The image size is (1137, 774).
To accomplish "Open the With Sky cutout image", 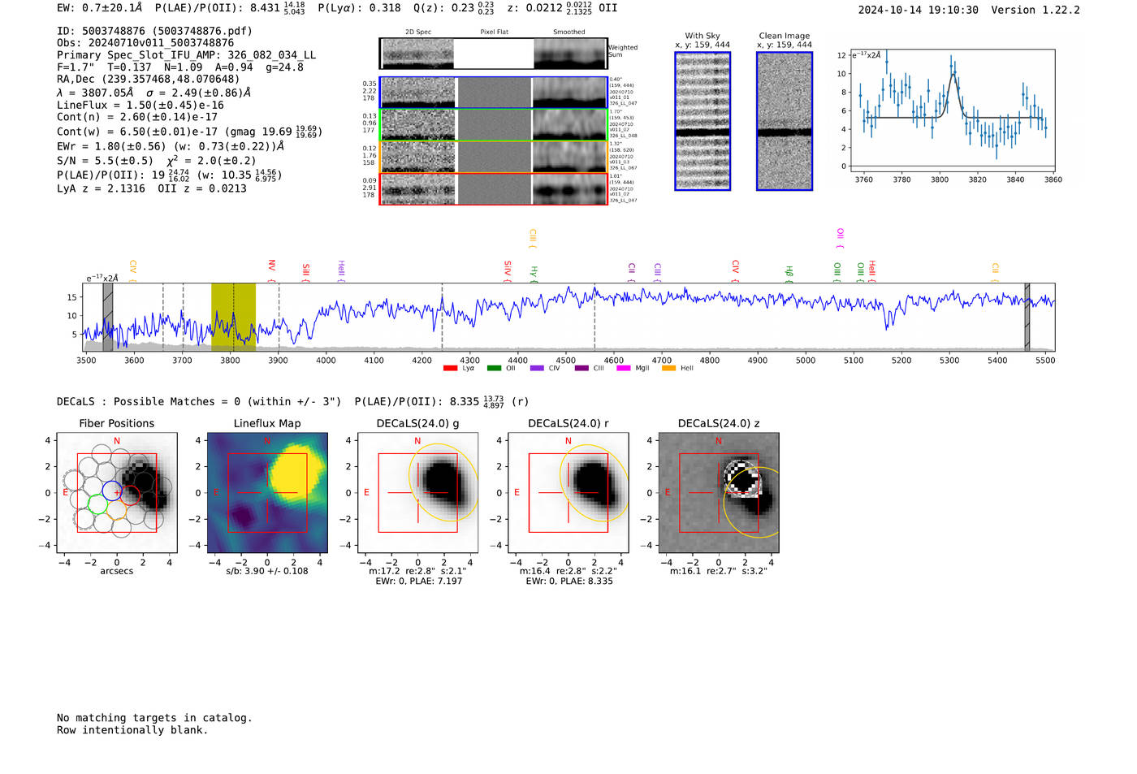I will [703, 121].
